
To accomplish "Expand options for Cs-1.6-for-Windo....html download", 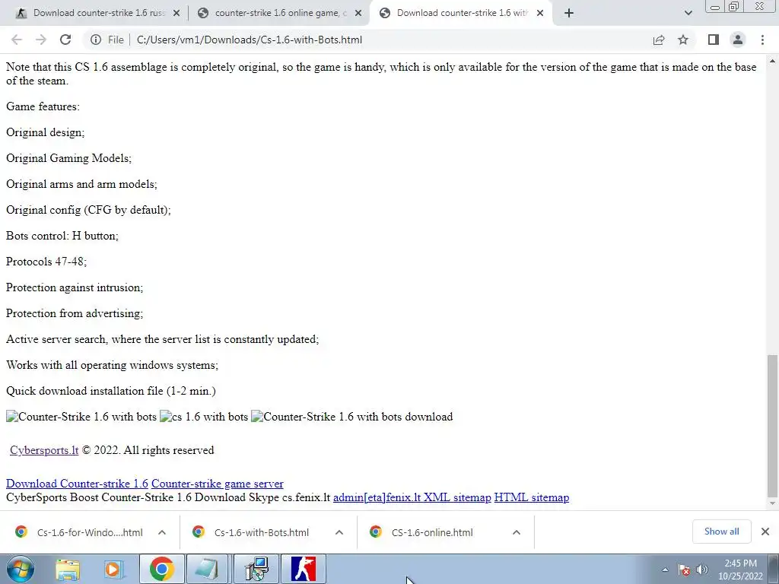I will [x=162, y=532].
